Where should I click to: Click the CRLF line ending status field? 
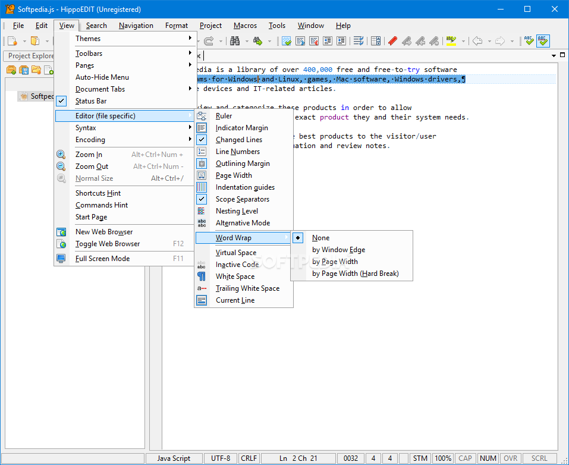[x=249, y=458]
